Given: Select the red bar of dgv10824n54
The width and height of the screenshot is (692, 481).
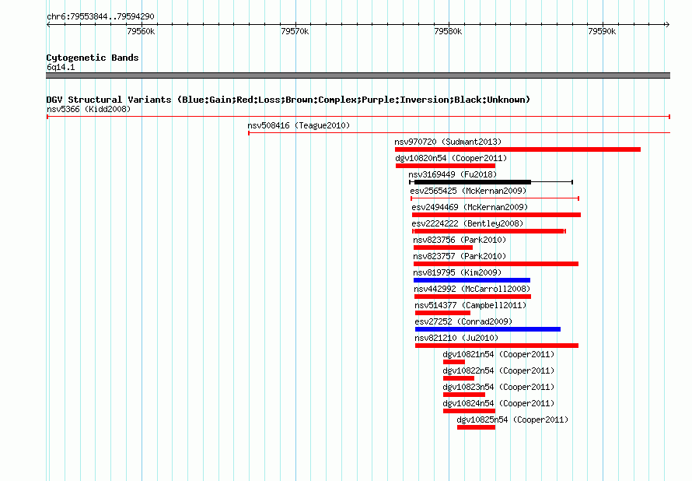Looking at the screenshot, I should point(469,411).
